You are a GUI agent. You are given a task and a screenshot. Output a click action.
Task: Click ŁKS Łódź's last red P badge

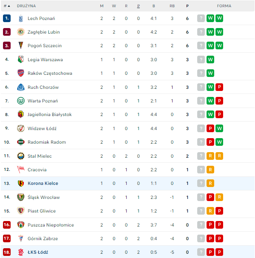[x=219, y=252]
